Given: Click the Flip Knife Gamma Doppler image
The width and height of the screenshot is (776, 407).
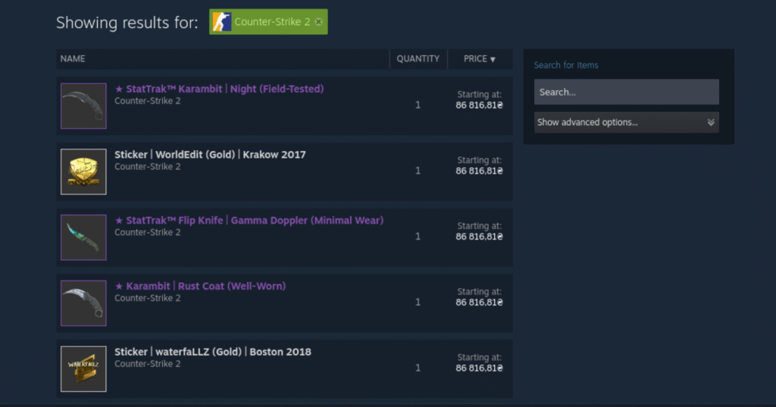Looking at the screenshot, I should pyautogui.click(x=83, y=238).
